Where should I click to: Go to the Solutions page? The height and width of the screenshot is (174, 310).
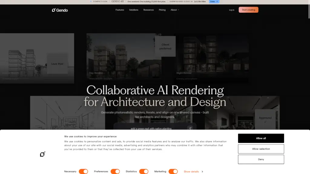point(134,10)
